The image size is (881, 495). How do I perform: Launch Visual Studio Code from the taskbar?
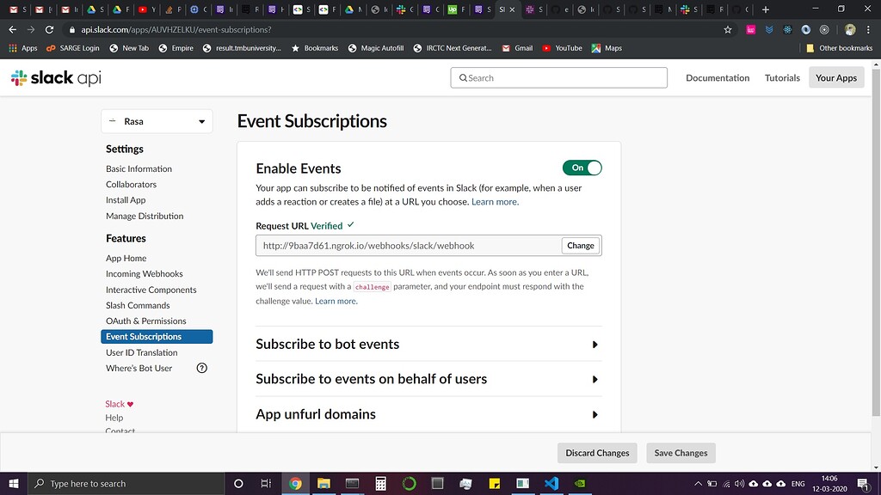coord(551,483)
